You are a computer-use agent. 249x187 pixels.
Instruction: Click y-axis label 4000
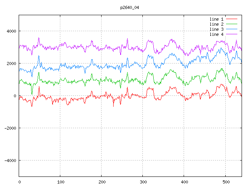click(x=11, y=31)
